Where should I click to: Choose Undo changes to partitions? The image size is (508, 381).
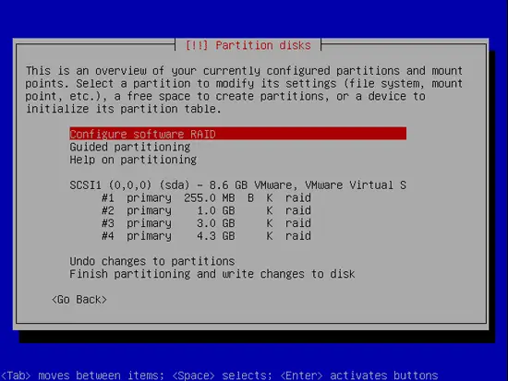pyautogui.click(x=152, y=261)
